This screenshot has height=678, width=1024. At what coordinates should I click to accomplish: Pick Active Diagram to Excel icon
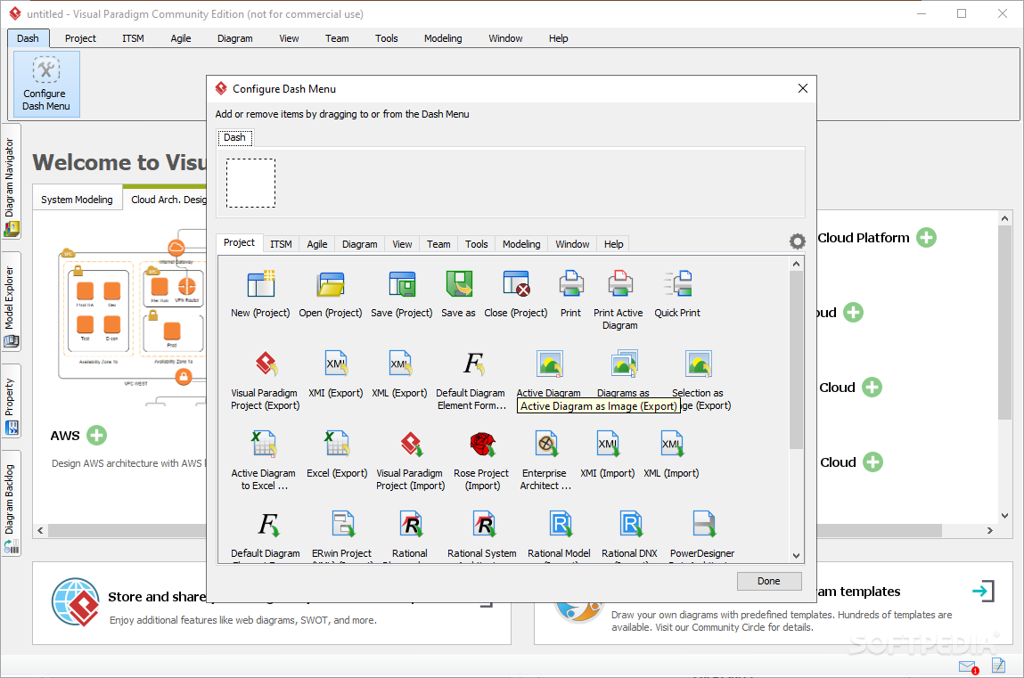click(264, 445)
